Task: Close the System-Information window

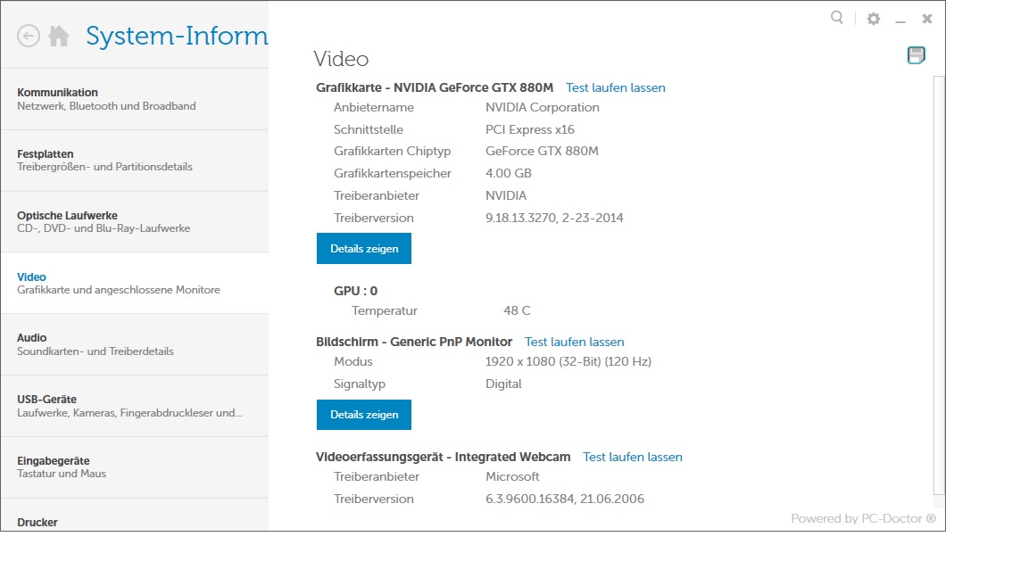Action: pyautogui.click(x=927, y=19)
